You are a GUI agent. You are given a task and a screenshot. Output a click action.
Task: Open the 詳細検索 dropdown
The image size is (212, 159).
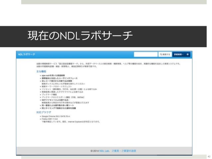(178, 54)
